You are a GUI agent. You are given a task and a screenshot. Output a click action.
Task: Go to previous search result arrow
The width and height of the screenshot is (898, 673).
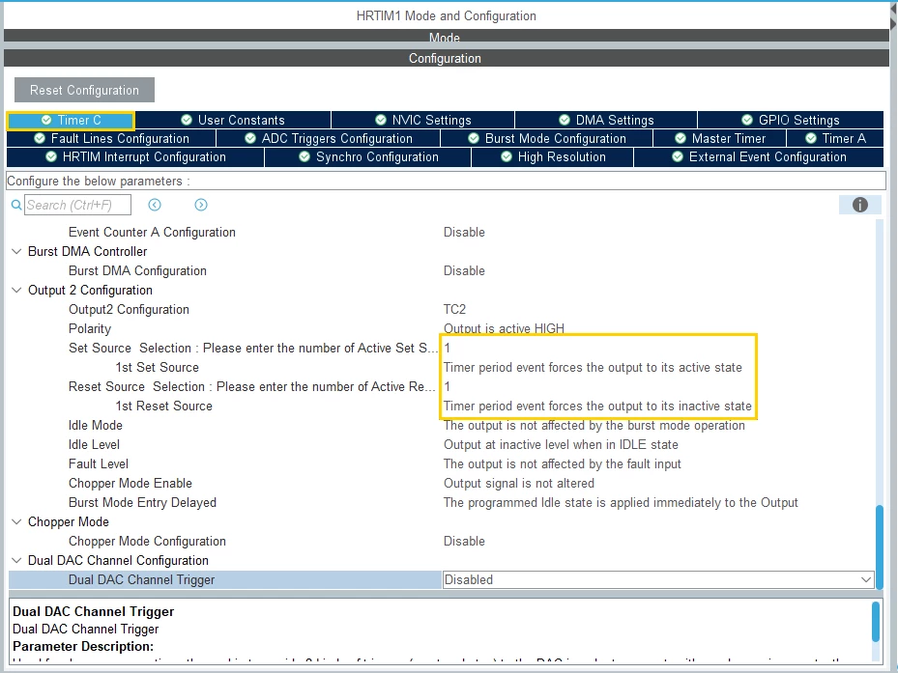click(155, 205)
